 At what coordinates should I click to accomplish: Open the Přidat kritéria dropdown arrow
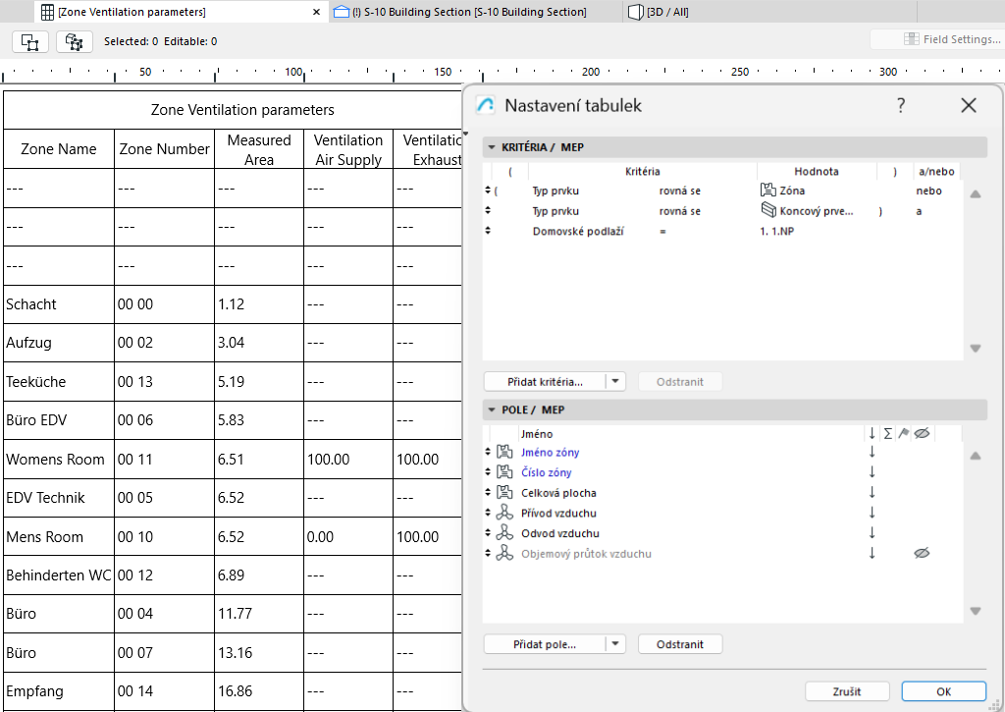click(615, 381)
